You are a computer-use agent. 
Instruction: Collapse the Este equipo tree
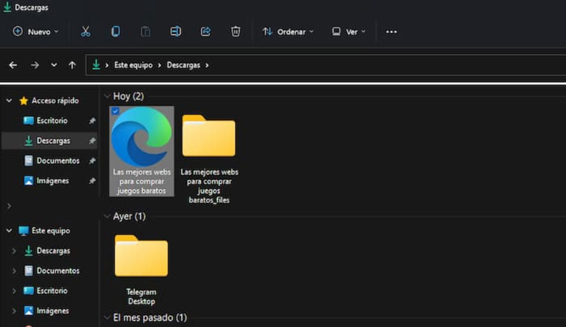click(x=9, y=231)
